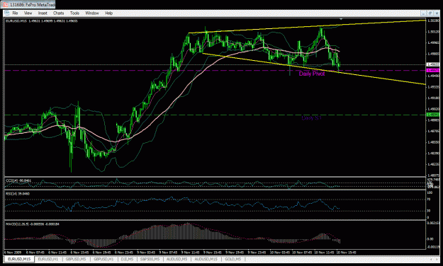The height and width of the screenshot is (266, 443).
Task: Switch to the DJI,M5 chart tab
Action: pyautogui.click(x=127, y=259)
